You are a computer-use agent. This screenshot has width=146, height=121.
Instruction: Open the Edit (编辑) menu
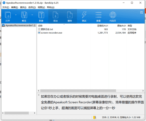(x=15, y=7)
